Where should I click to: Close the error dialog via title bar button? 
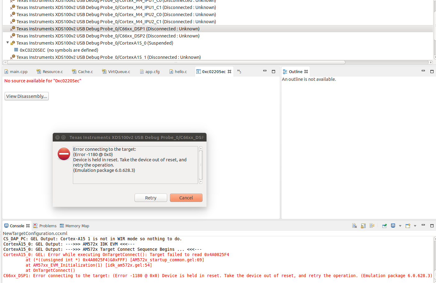click(x=57, y=137)
